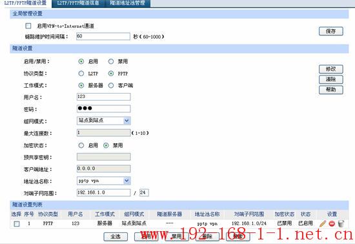Click the 对端子网范围 IP address field
This screenshot has height=244, width=355.
(x=104, y=192)
